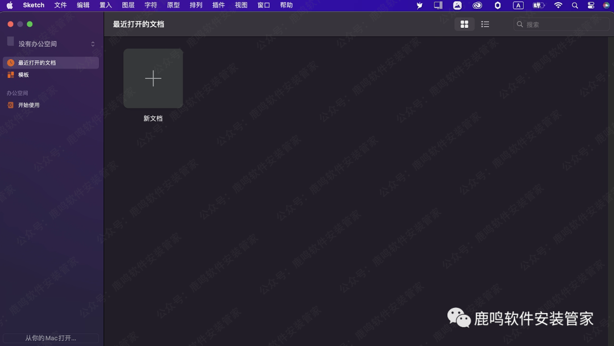This screenshot has height=346, width=614.
Task: Click inside the 搜索 input field
Action: (560, 24)
